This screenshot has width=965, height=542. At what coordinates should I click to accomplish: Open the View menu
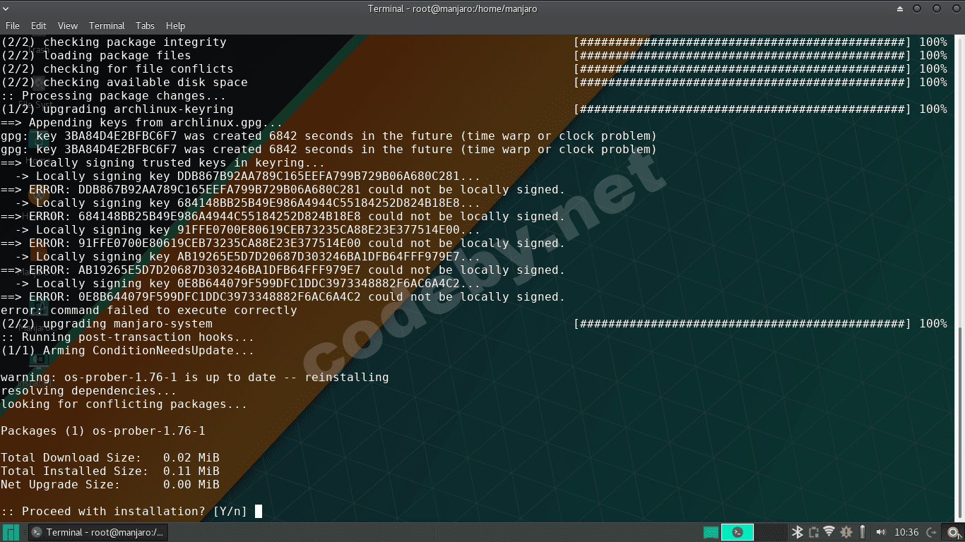(x=68, y=26)
